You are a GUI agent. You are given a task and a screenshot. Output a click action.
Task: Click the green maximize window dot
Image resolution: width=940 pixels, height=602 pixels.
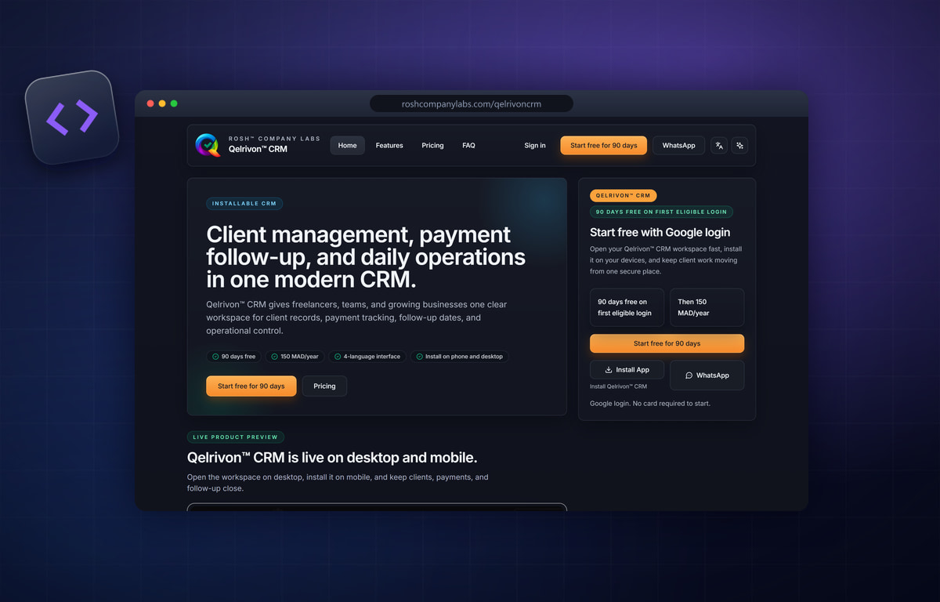[174, 103]
